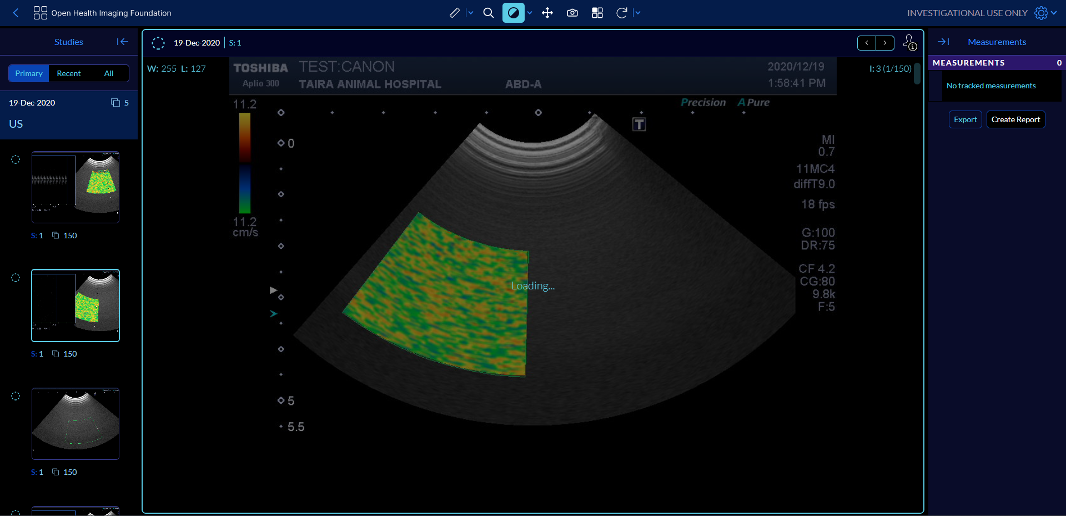1066x516 pixels.
Task: Collapse the Measurements side panel
Action: click(943, 42)
